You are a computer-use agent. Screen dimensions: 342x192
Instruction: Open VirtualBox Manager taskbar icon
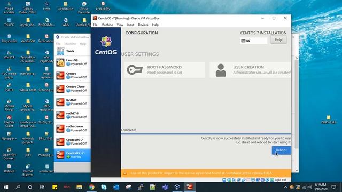pyautogui.click(x=177, y=187)
